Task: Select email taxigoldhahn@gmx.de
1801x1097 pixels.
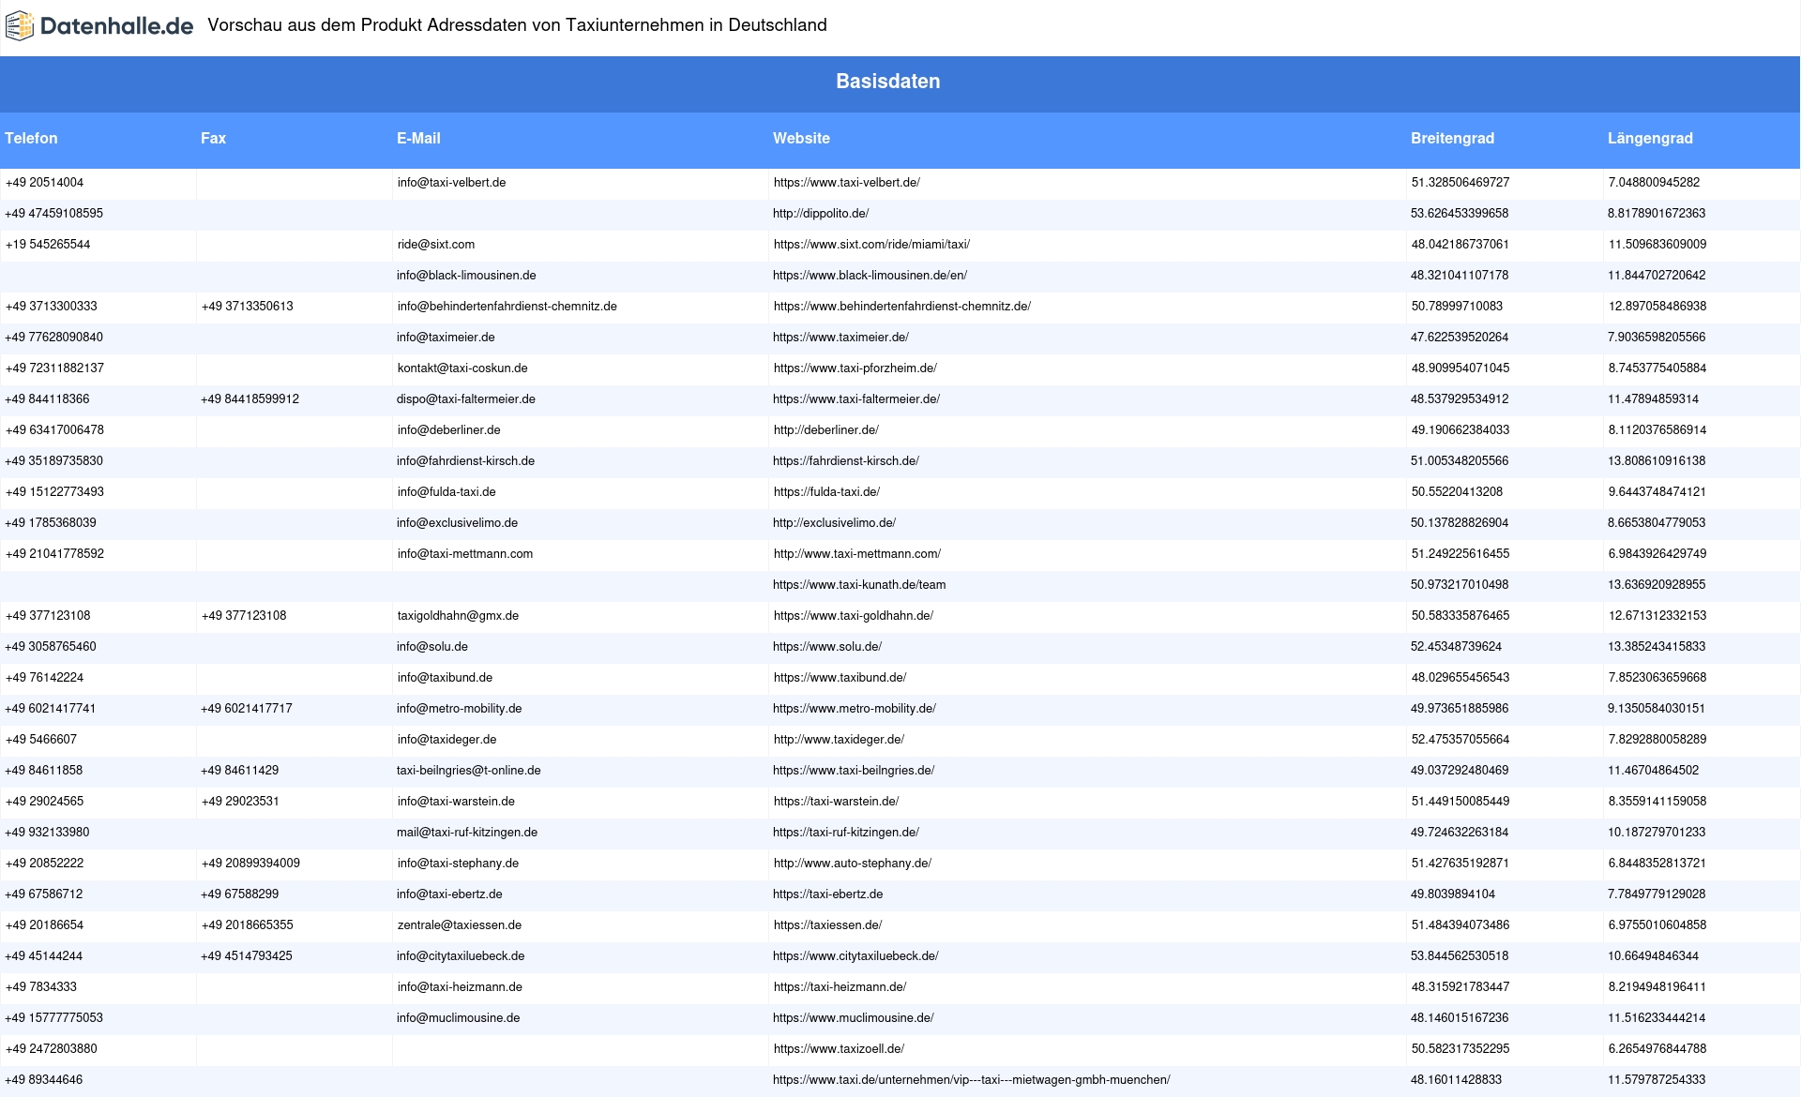Action: tap(458, 616)
